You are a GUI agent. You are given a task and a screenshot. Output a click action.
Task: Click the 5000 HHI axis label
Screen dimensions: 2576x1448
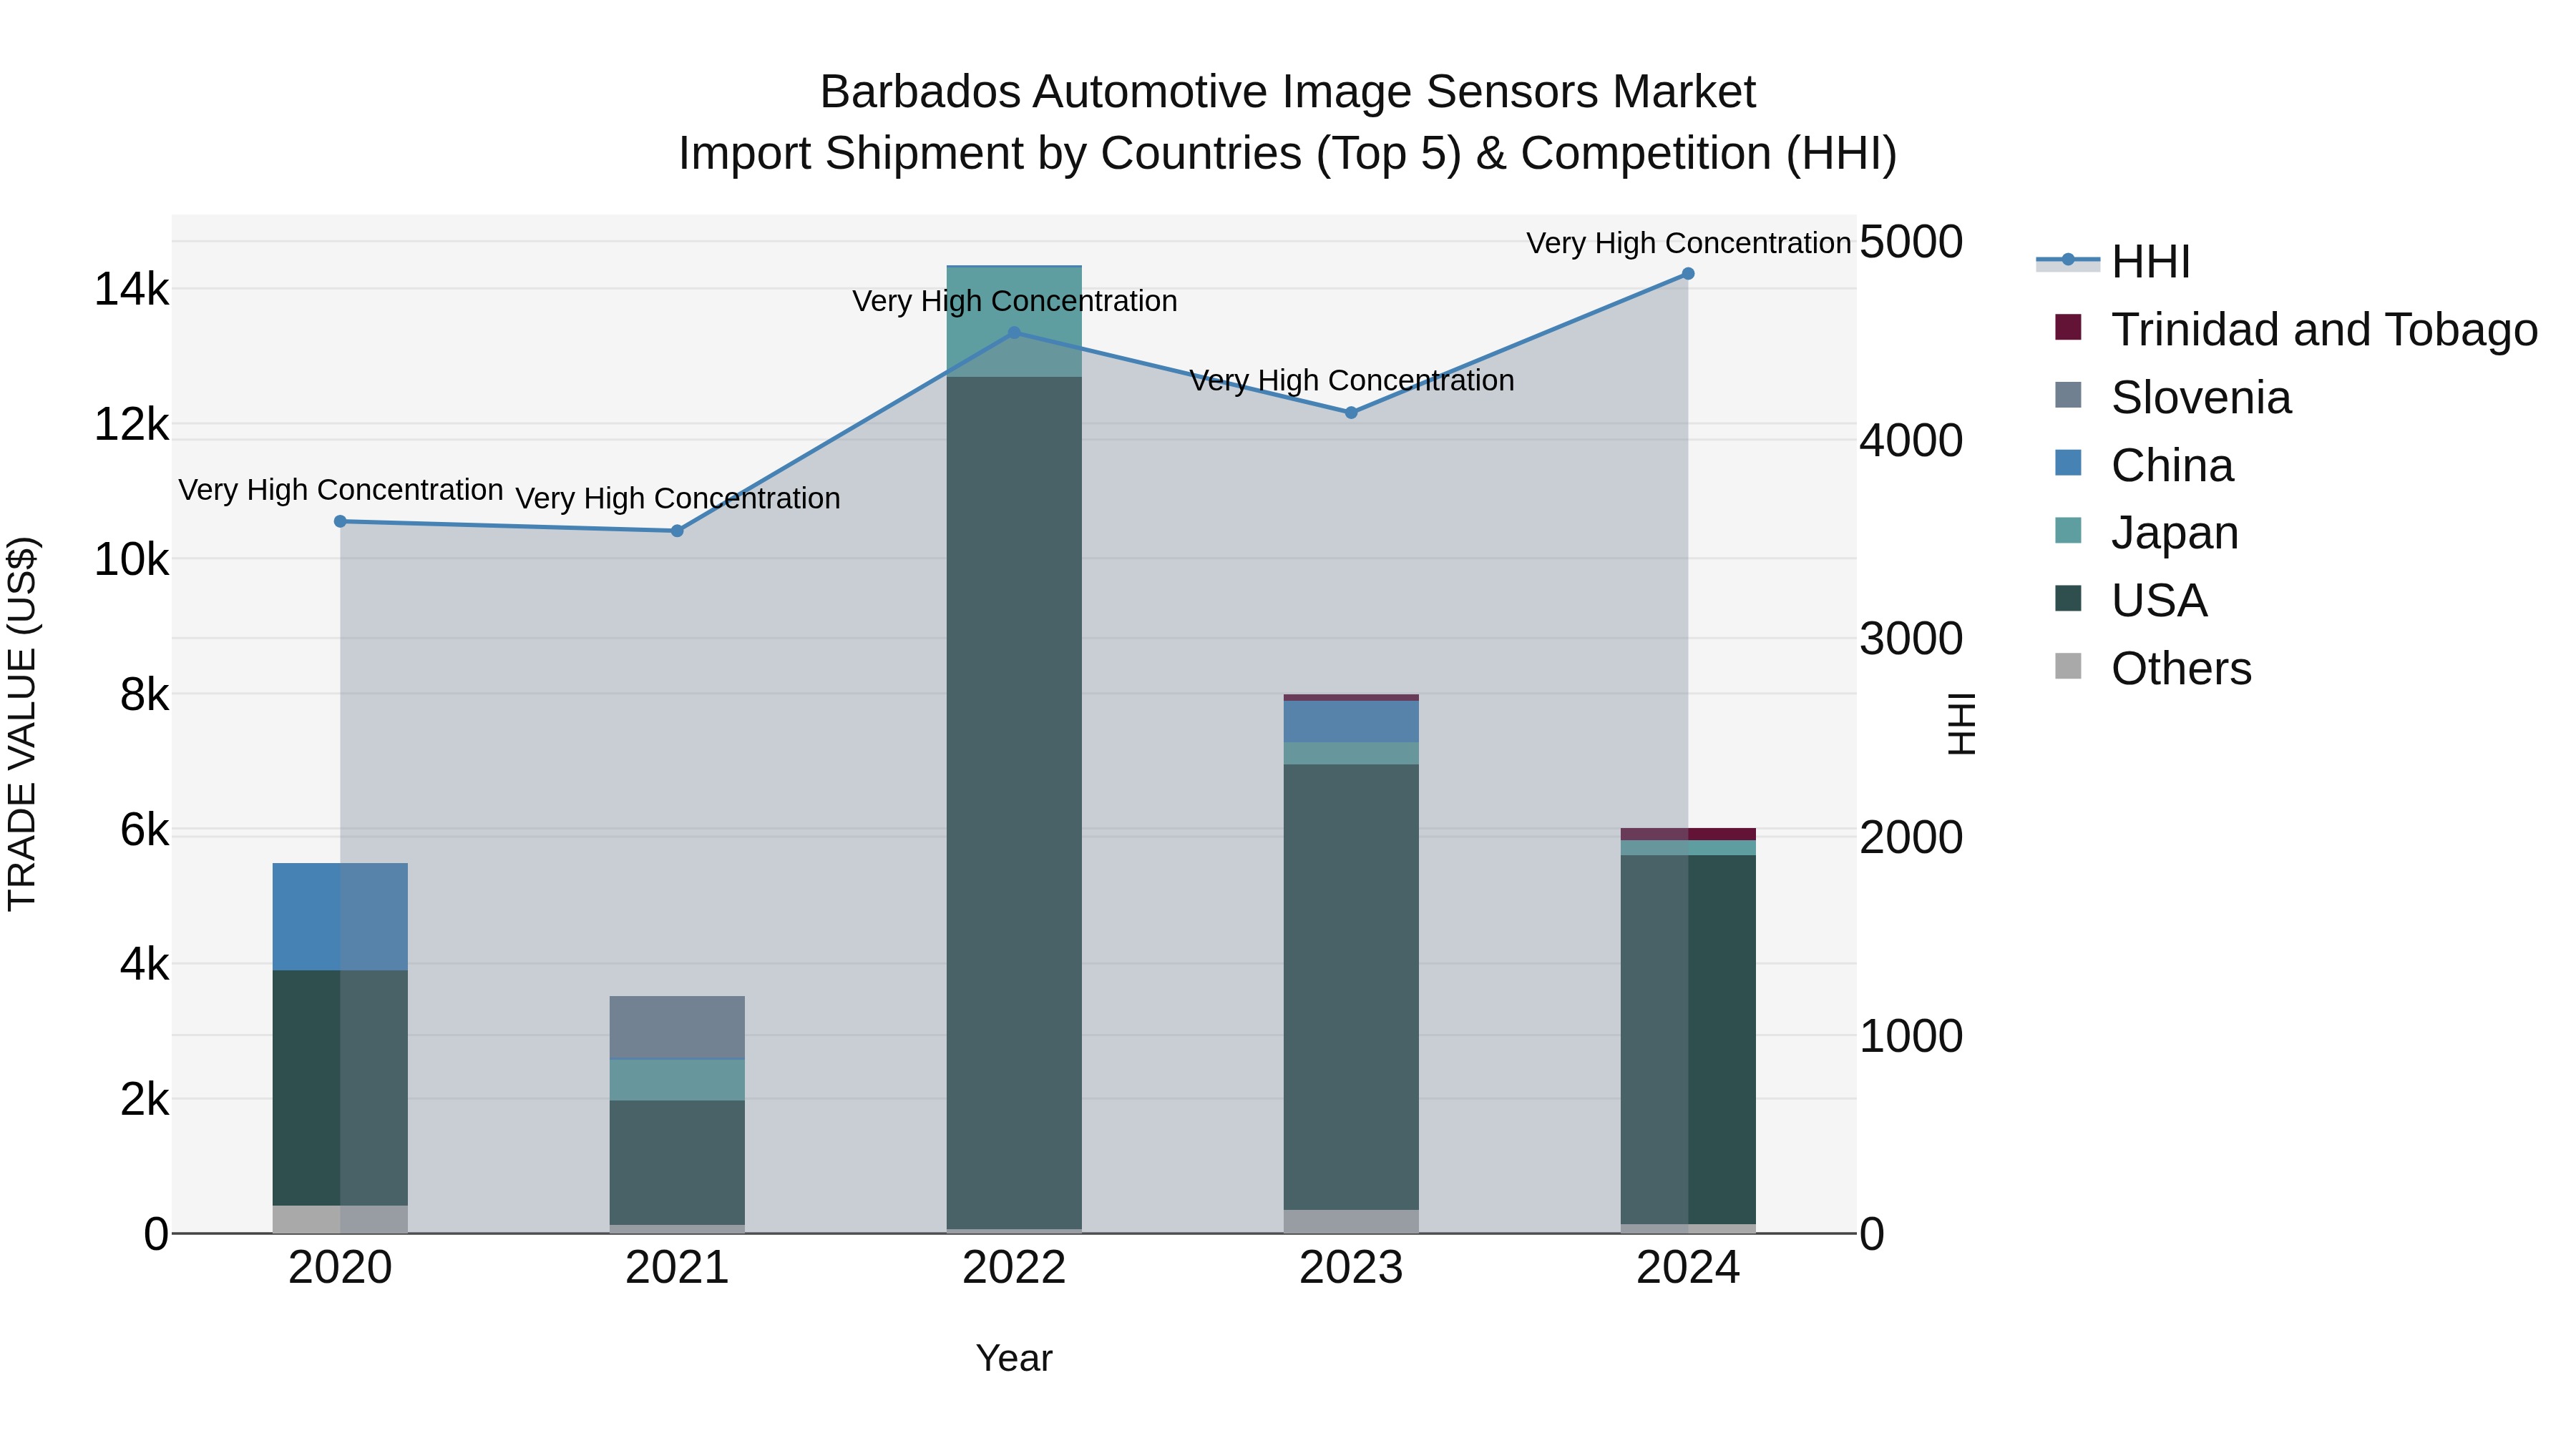click(x=1911, y=242)
